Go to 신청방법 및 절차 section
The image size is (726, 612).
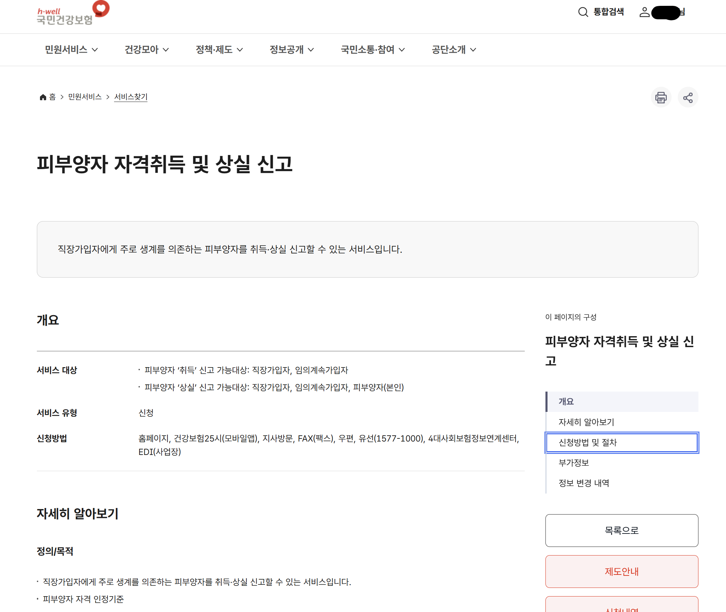[587, 442]
